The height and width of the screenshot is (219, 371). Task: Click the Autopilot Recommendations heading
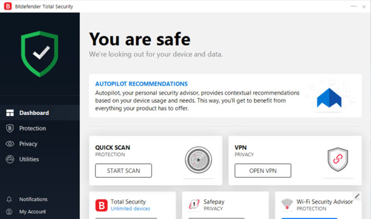click(141, 84)
